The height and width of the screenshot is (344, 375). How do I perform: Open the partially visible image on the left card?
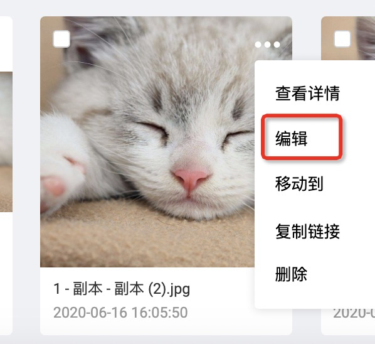point(6,142)
